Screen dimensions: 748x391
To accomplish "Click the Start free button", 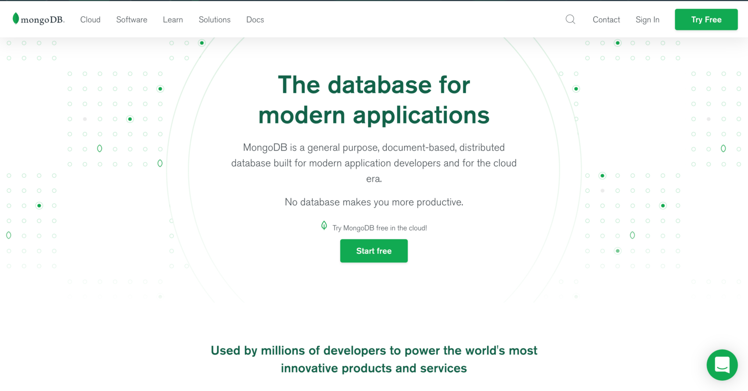I will pyautogui.click(x=374, y=251).
